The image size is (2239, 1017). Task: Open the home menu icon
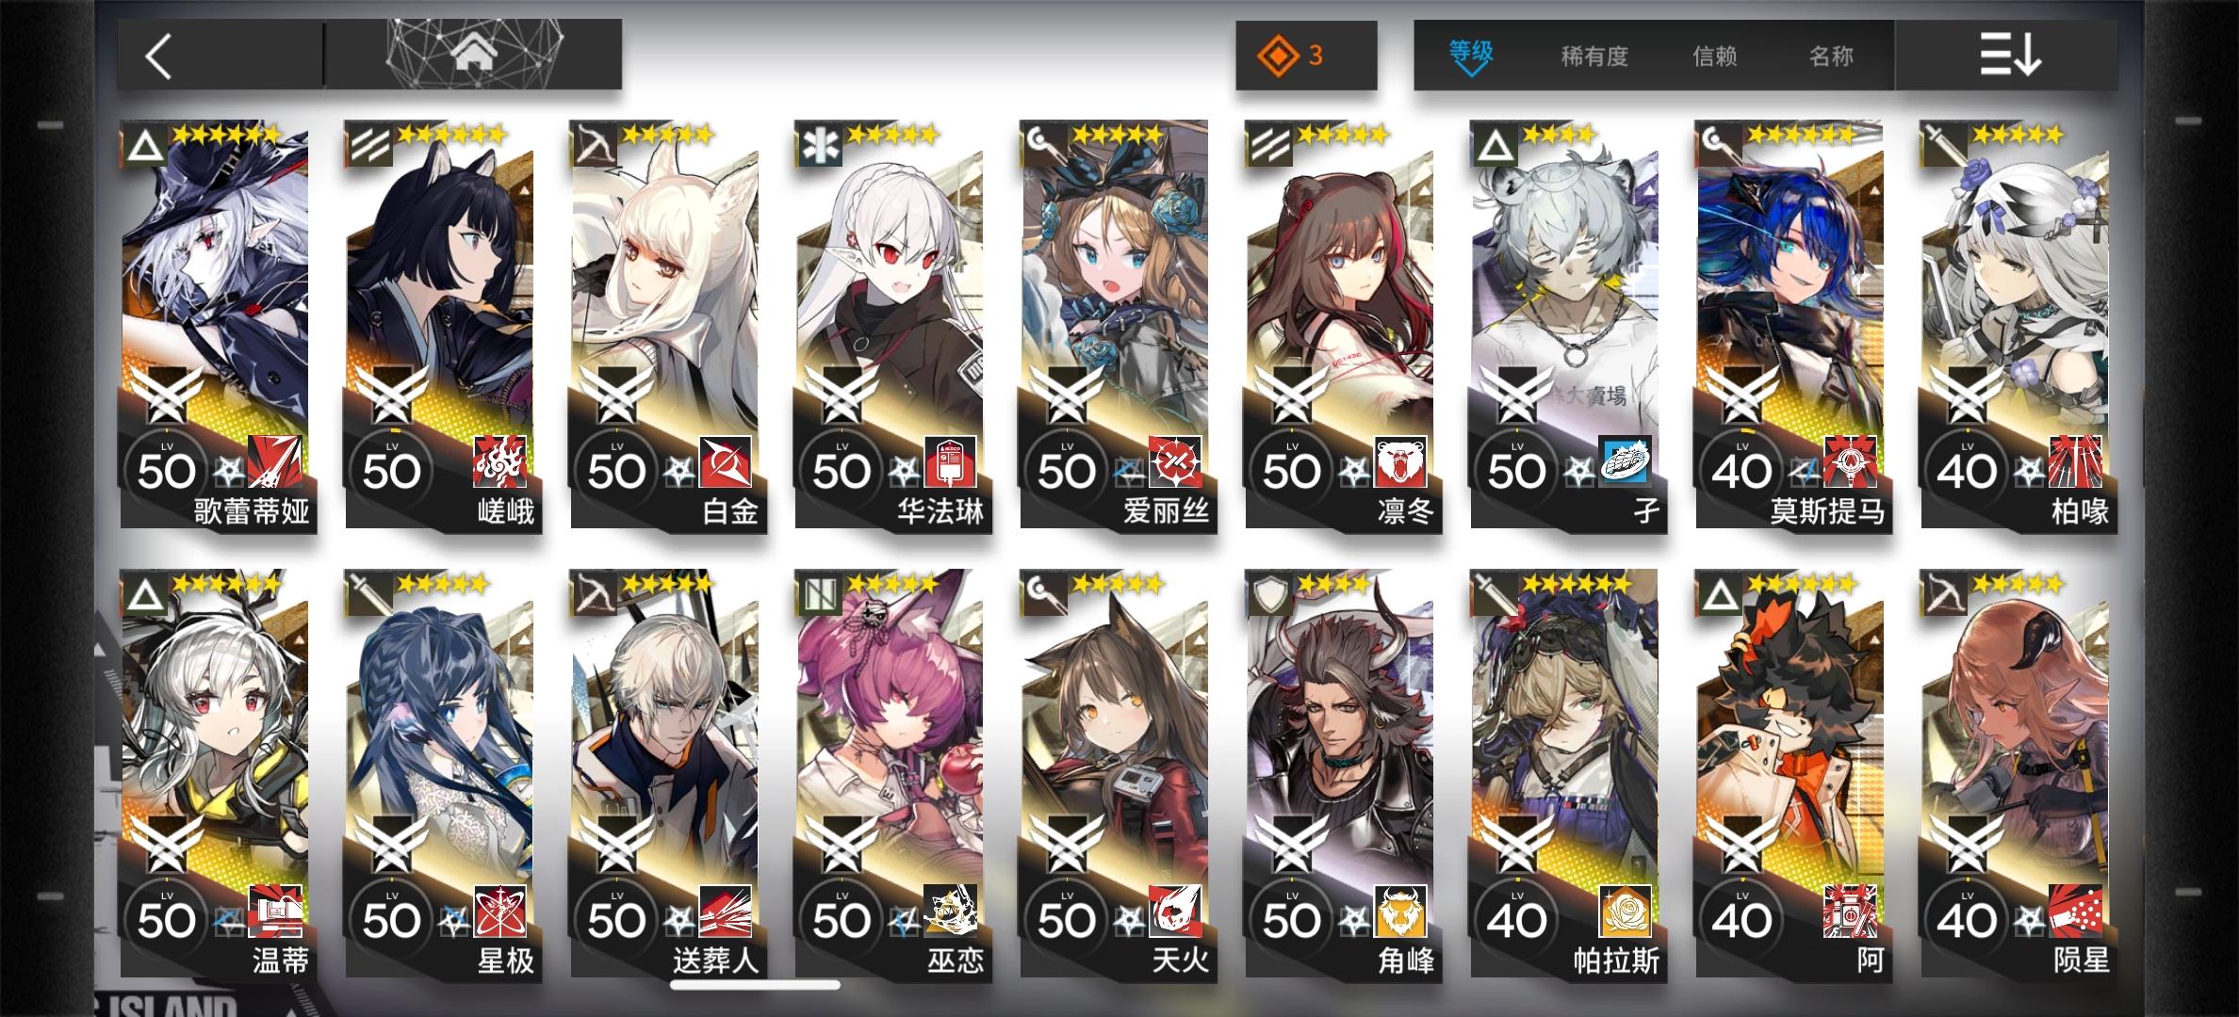474,54
